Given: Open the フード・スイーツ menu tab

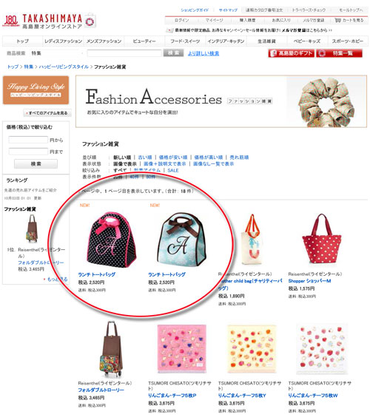Looking at the screenshot, I should coord(185,41).
